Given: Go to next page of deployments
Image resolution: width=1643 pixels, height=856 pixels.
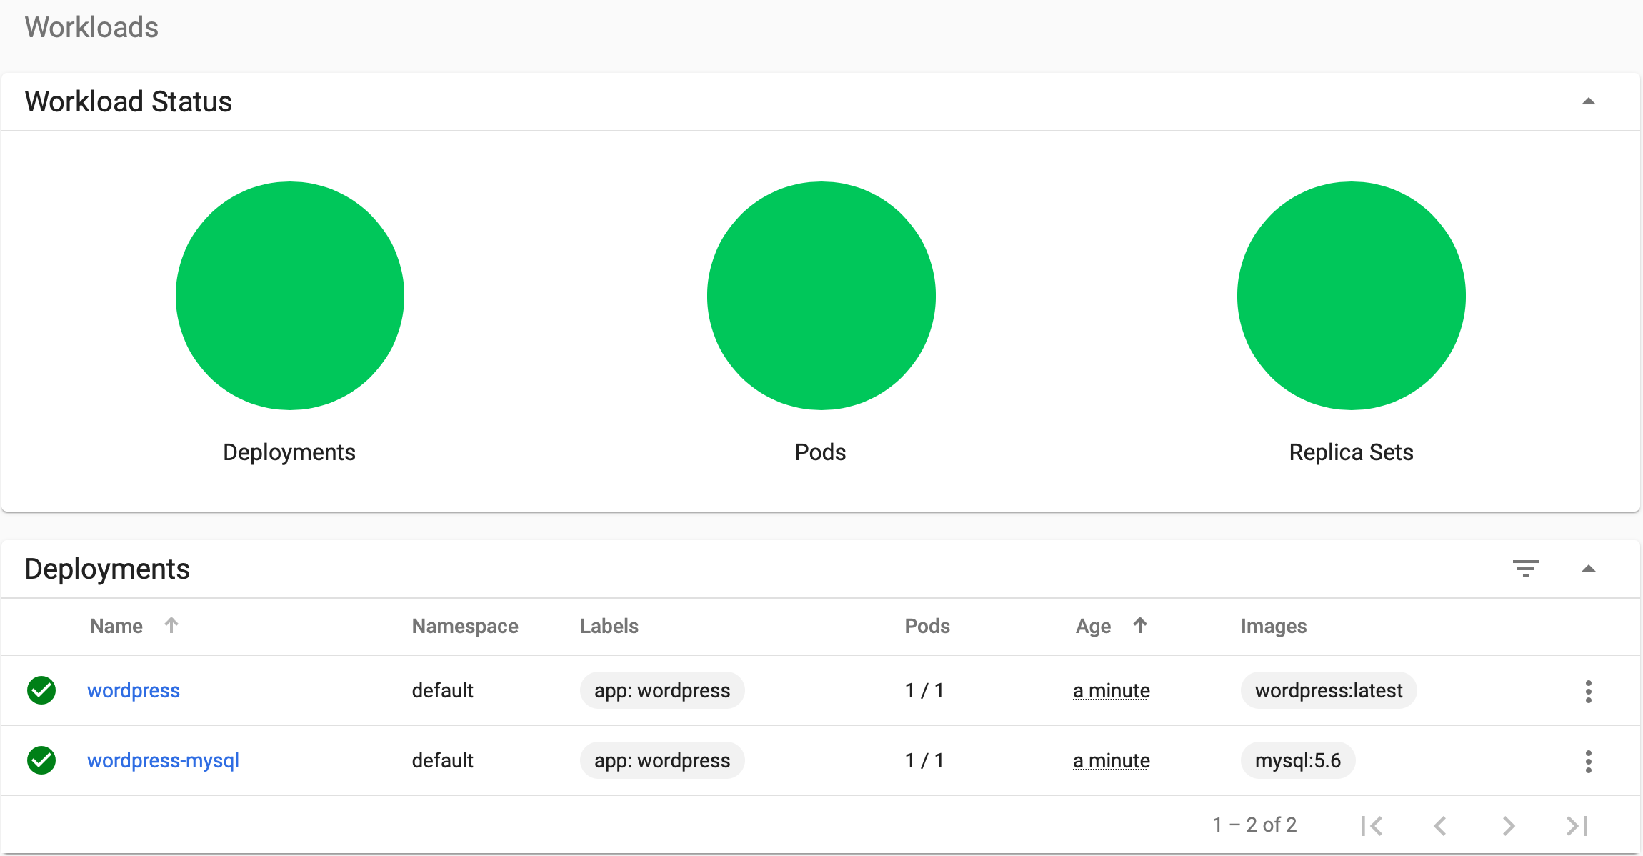Looking at the screenshot, I should point(1508,825).
